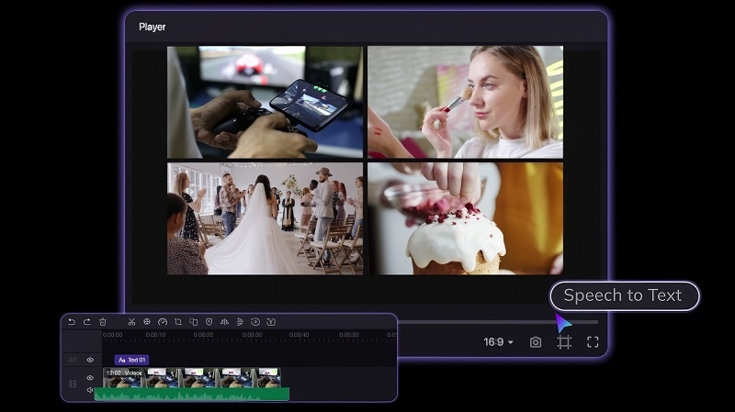735x412 pixels.
Task: Click the 0:00:20 mark on the ruler
Action: (x=203, y=335)
